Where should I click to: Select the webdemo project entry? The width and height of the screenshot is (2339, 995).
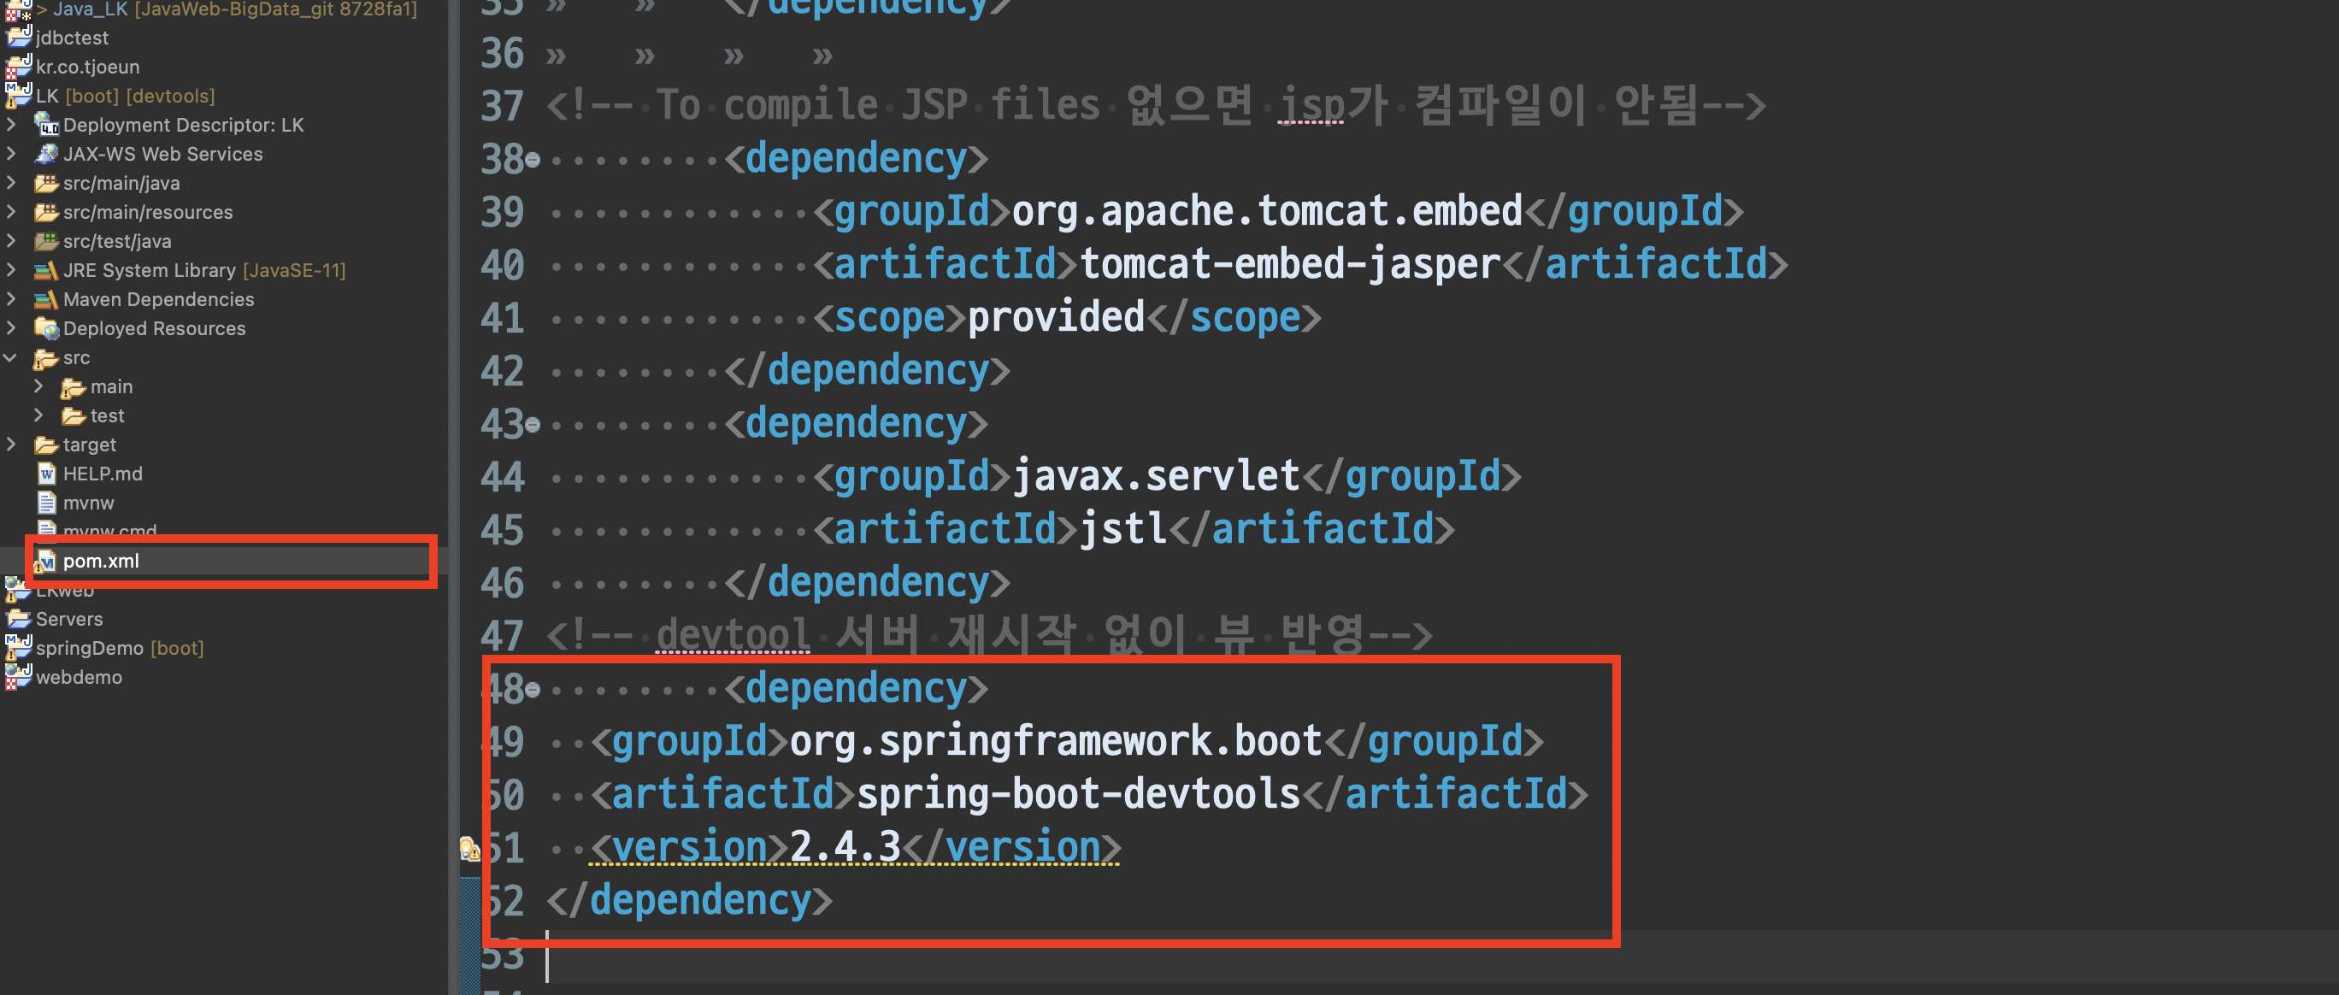79,677
